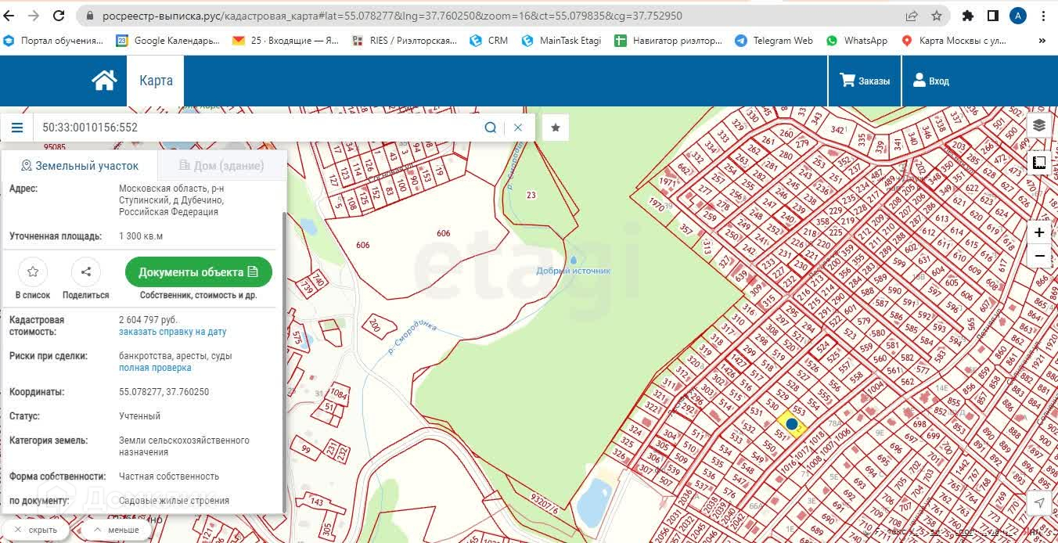Clear the cadastral number search with X
This screenshot has height=543, width=1058.
[x=518, y=128]
